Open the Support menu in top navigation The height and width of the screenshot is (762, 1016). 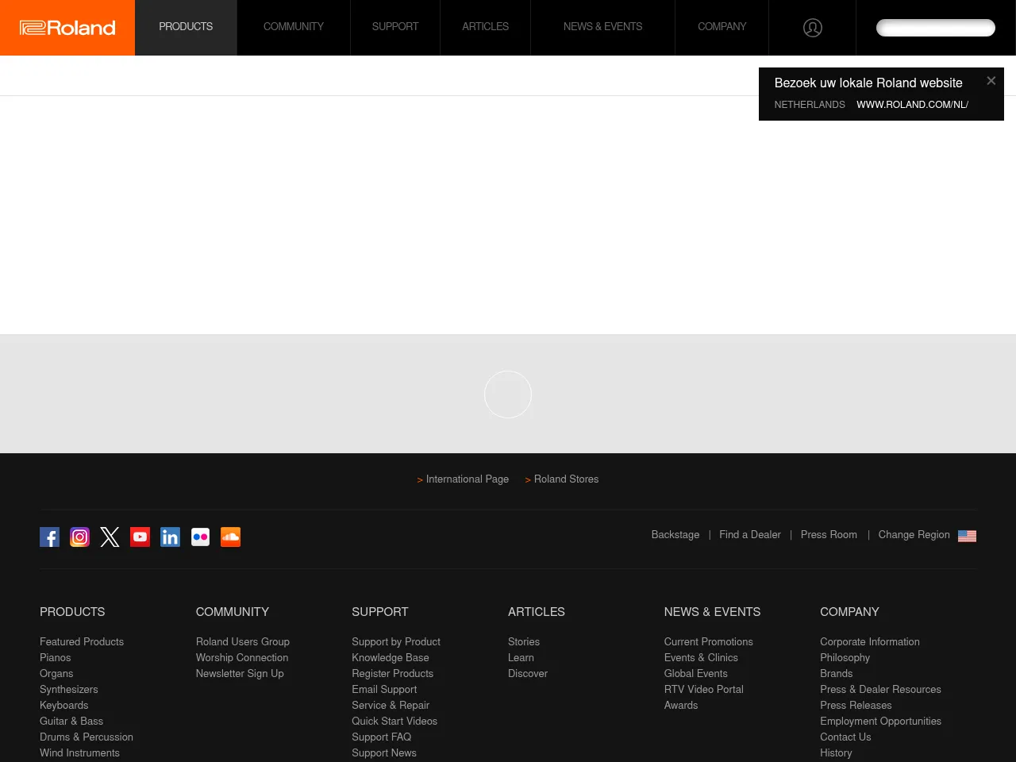394,27
